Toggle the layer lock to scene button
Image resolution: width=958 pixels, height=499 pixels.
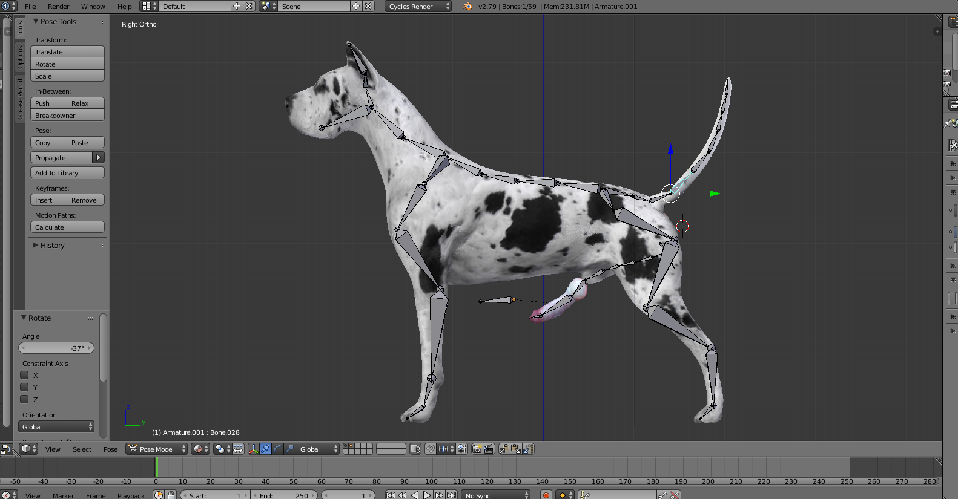click(x=415, y=449)
